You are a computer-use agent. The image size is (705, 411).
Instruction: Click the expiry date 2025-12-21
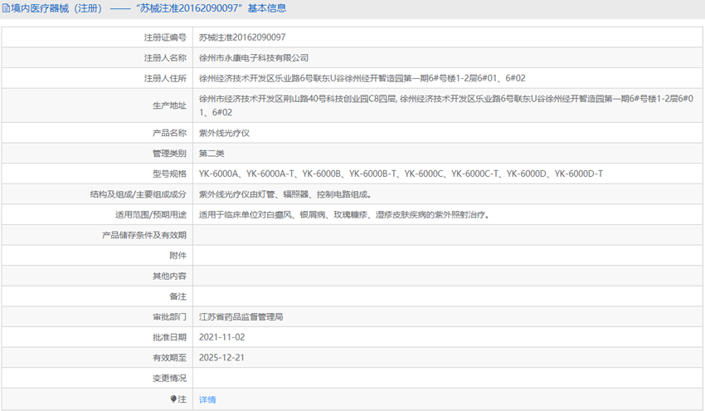[x=221, y=358]
